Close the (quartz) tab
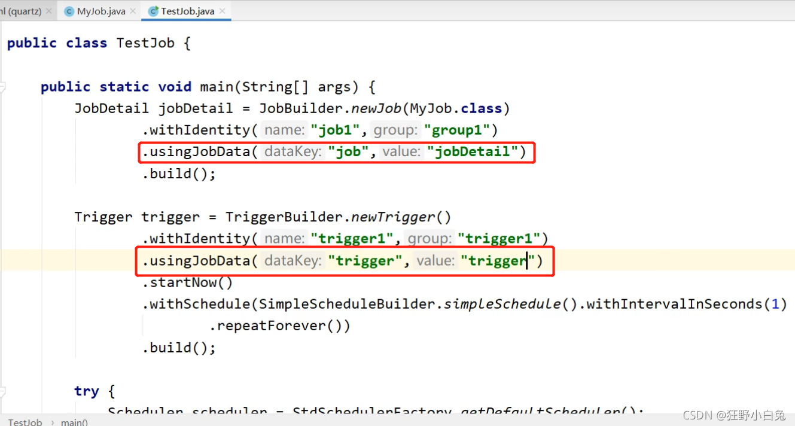The width and height of the screenshot is (795, 426). (48, 11)
